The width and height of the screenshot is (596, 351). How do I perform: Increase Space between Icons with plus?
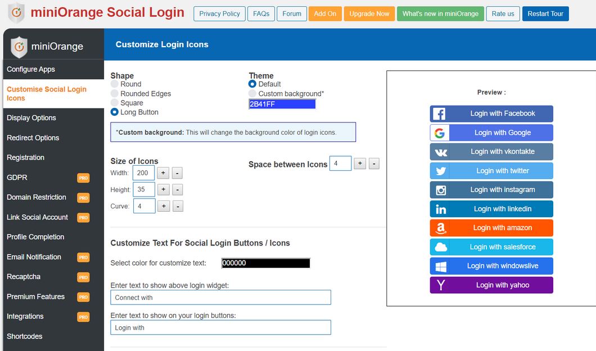point(360,163)
